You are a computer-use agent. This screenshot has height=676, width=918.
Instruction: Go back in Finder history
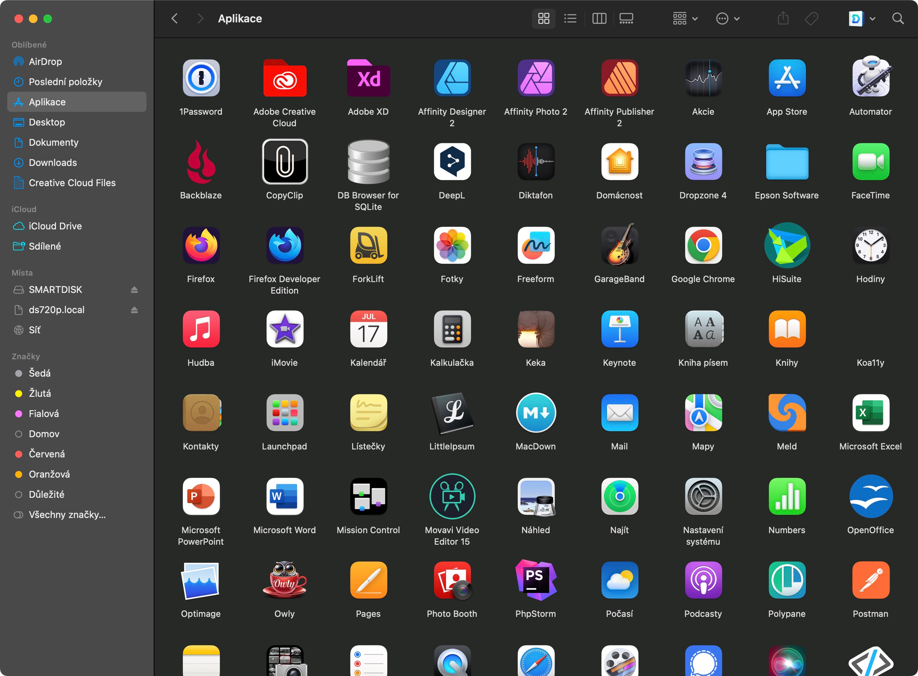pos(174,18)
